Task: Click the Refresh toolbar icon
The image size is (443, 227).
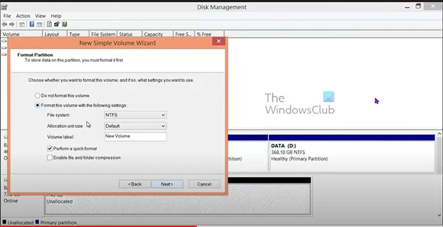Action: coord(49,24)
